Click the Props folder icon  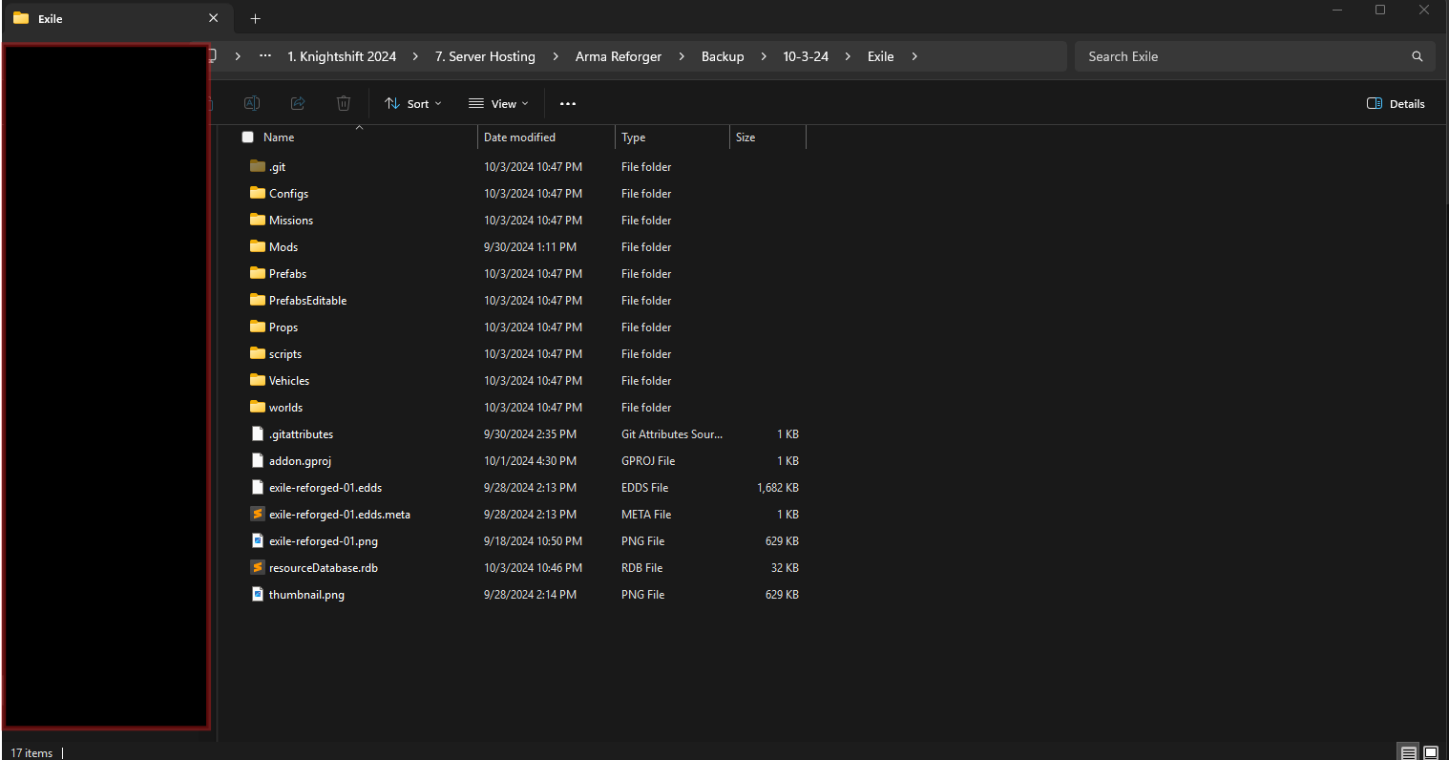(x=257, y=327)
